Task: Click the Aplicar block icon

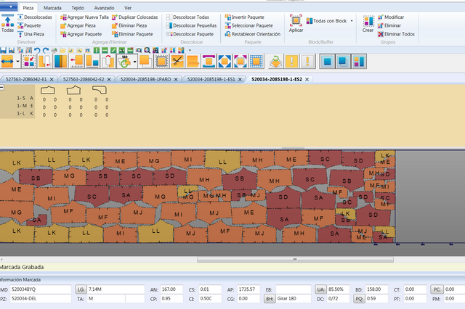Action: coord(296,23)
